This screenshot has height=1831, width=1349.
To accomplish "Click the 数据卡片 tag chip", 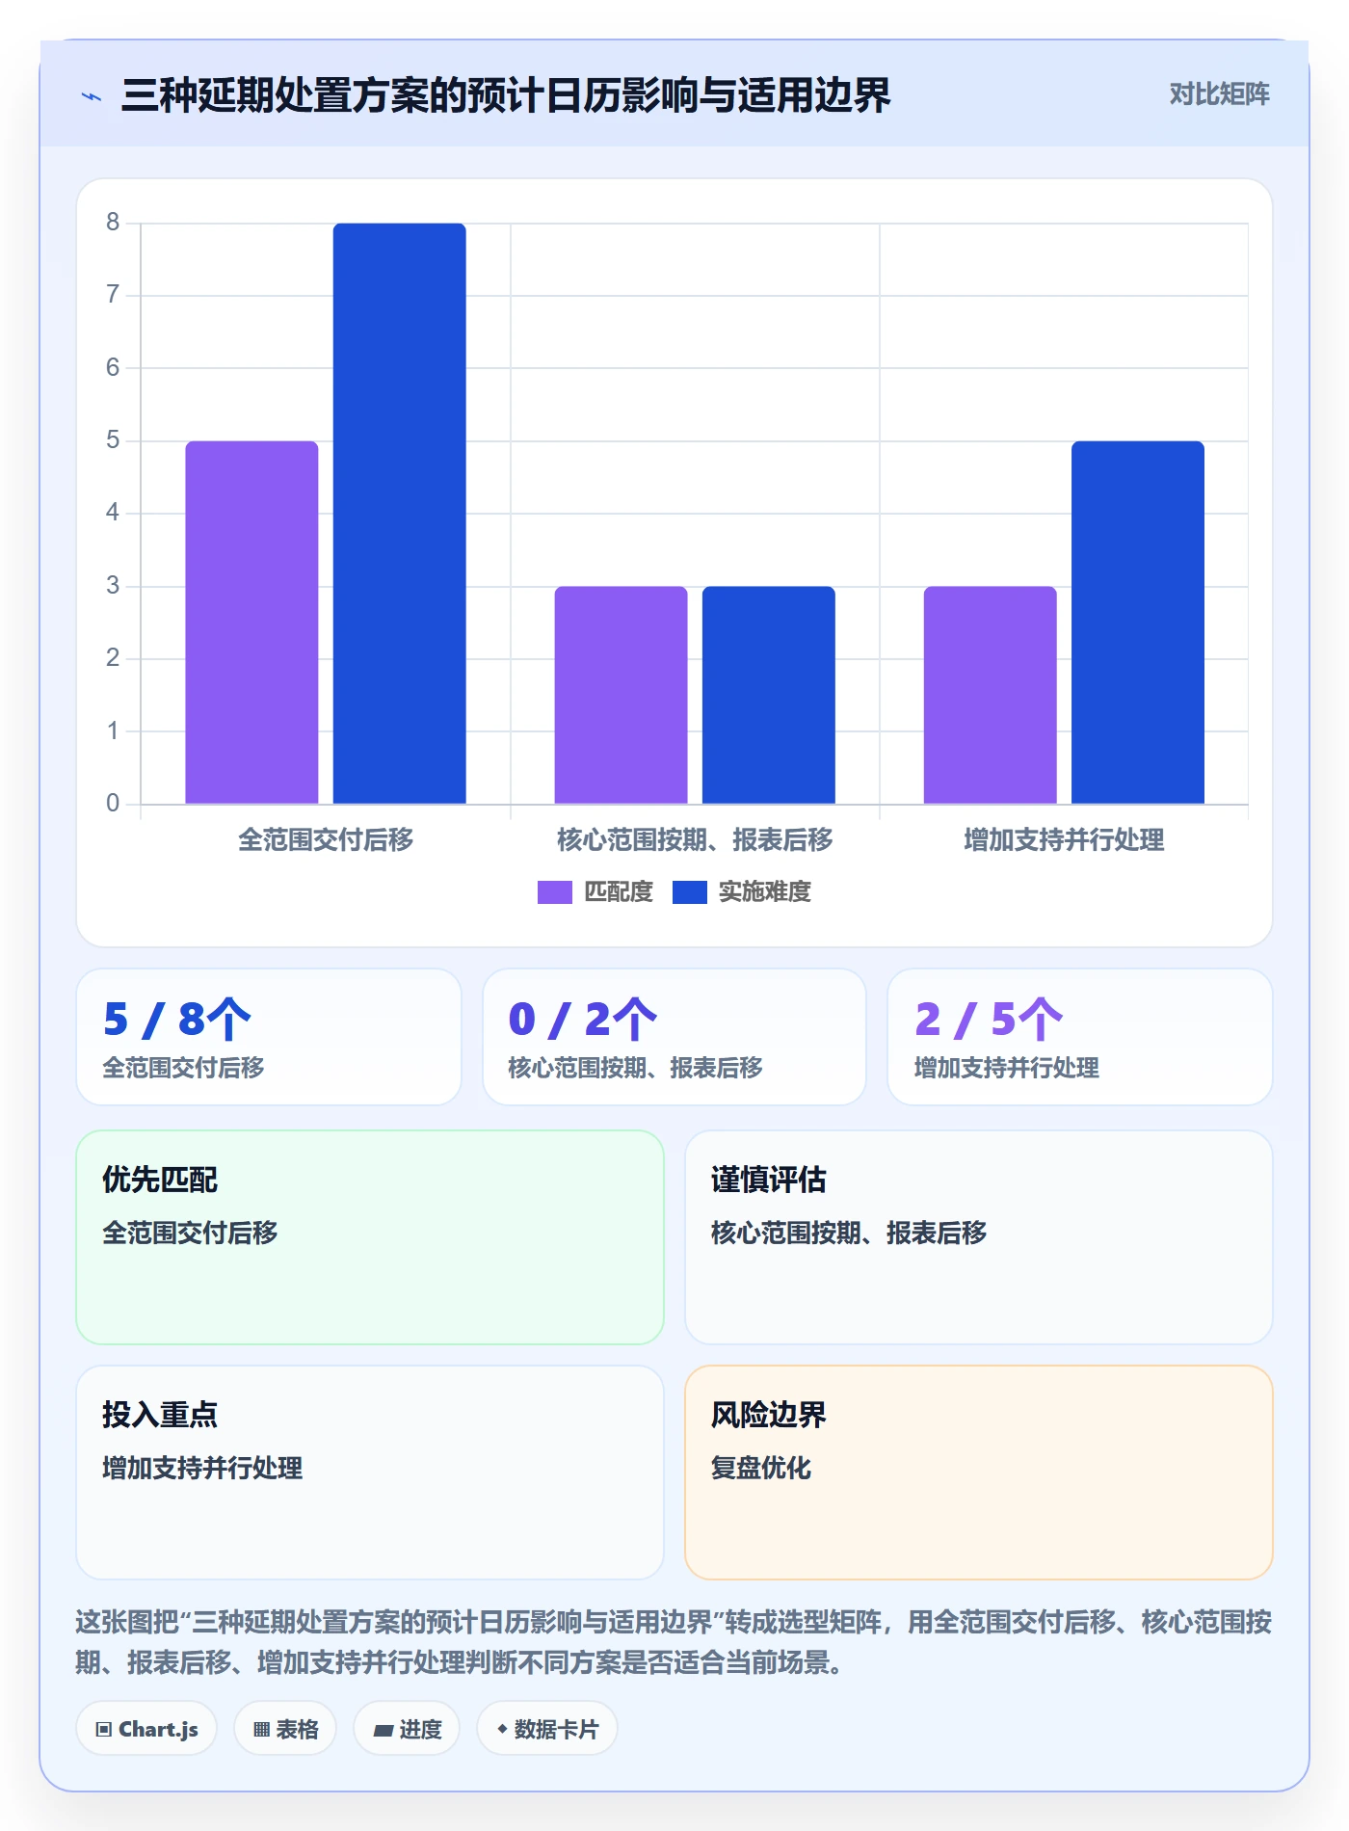I will click(x=547, y=1729).
